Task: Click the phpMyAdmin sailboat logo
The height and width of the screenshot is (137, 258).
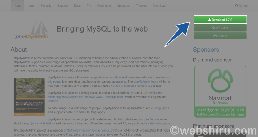Action: point(32,30)
